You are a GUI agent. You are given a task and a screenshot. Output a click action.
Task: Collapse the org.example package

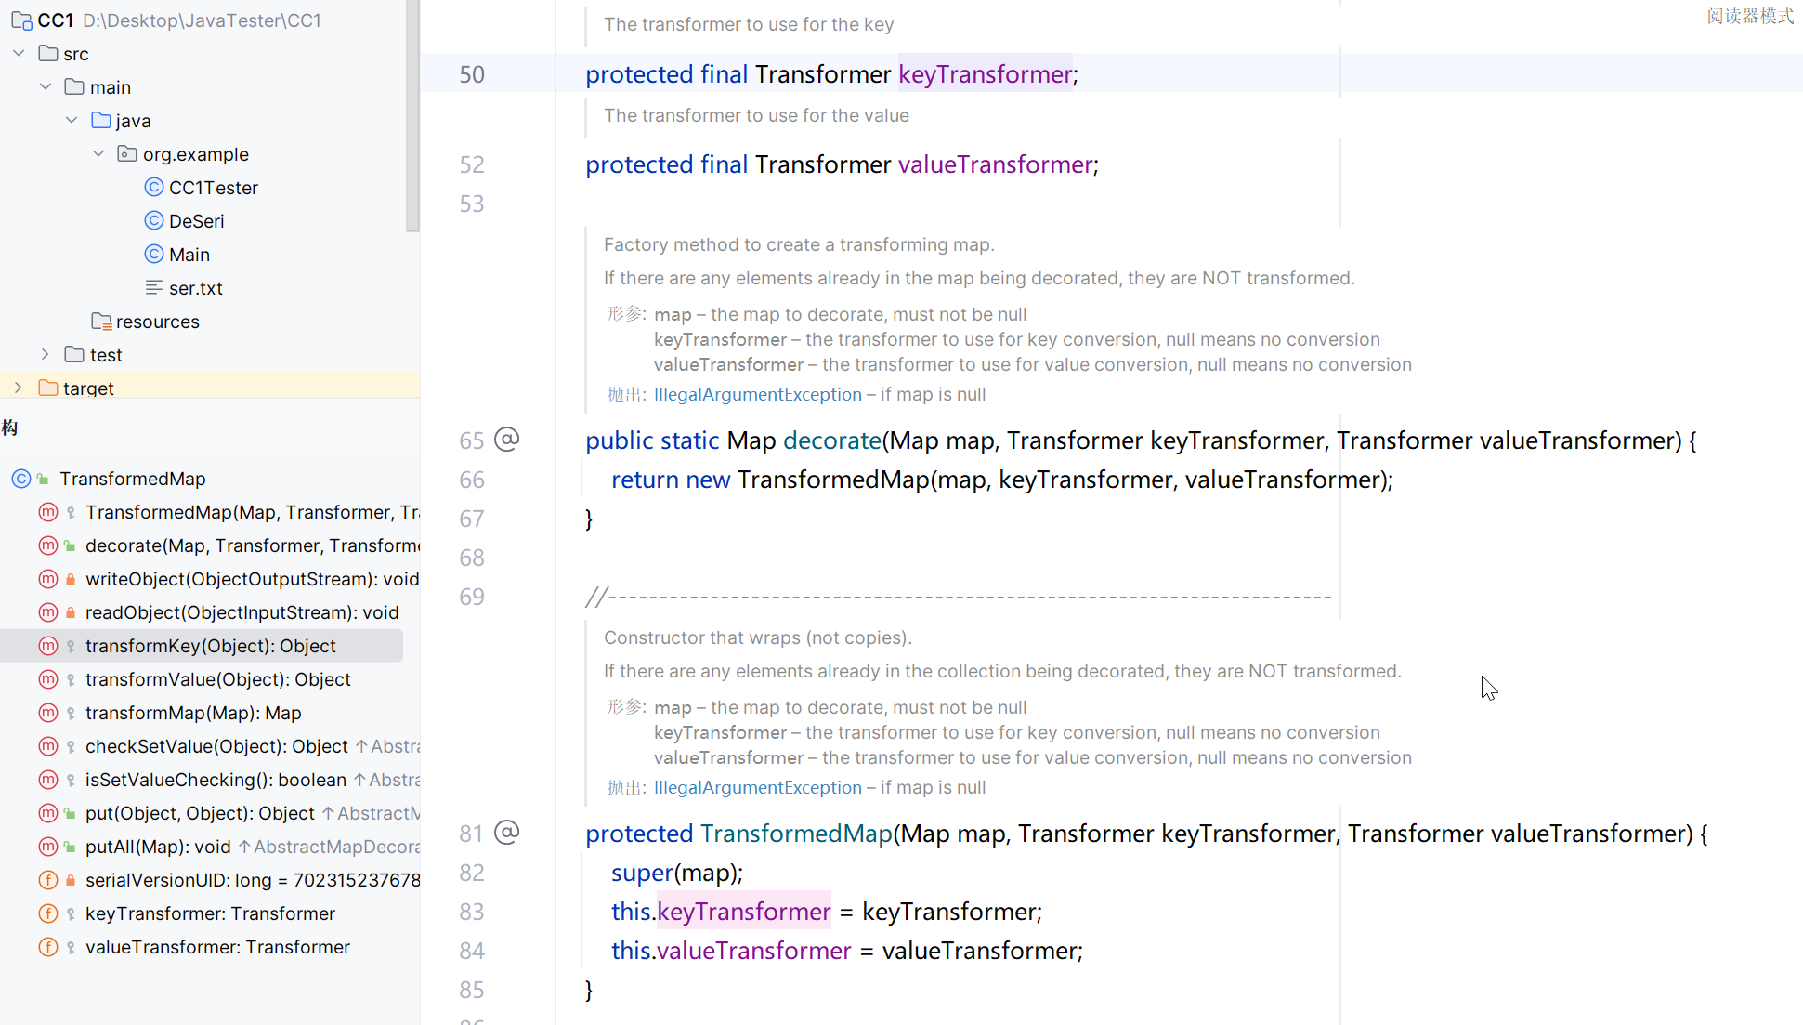(x=98, y=154)
